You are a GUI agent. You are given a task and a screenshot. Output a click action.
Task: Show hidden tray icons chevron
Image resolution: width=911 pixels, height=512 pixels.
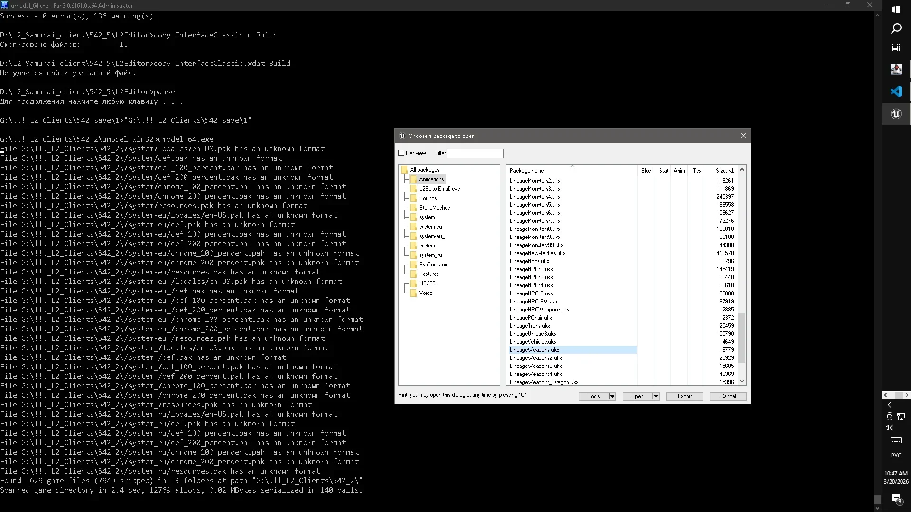[x=890, y=405]
